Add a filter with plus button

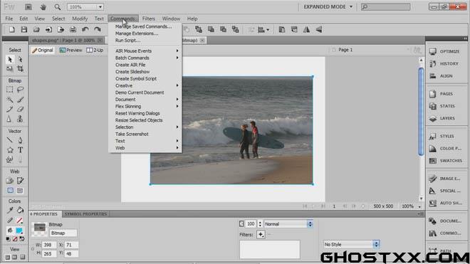point(261,234)
